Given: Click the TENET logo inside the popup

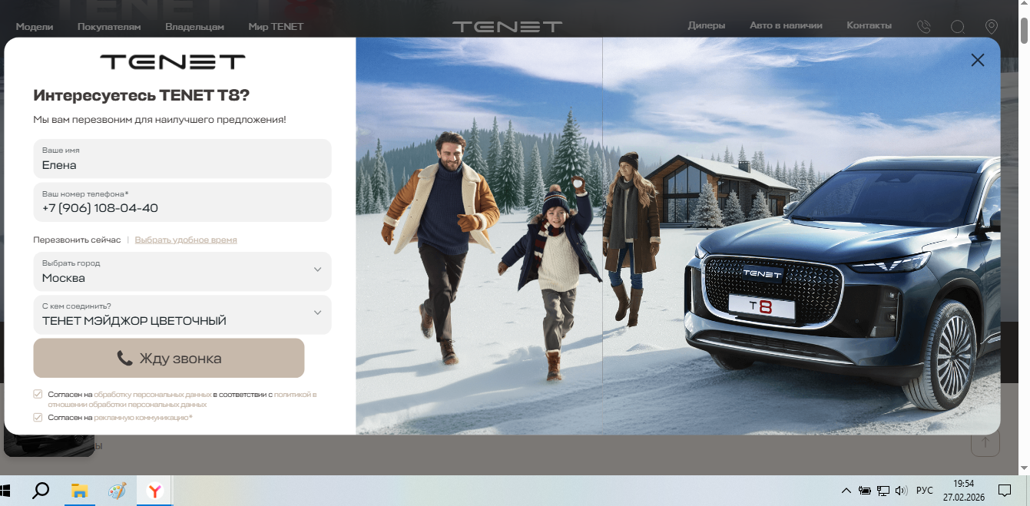Looking at the screenshot, I should tap(173, 61).
